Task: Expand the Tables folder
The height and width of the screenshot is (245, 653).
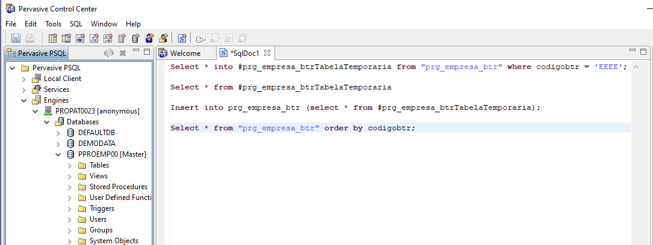Action: point(70,165)
